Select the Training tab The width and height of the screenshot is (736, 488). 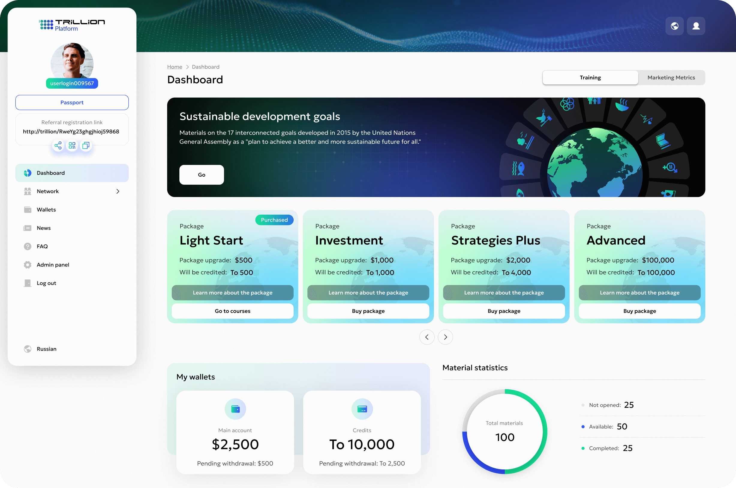(x=590, y=78)
